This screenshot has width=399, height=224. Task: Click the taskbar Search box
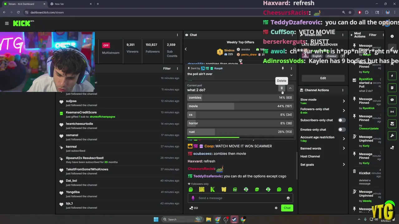tap(182, 219)
